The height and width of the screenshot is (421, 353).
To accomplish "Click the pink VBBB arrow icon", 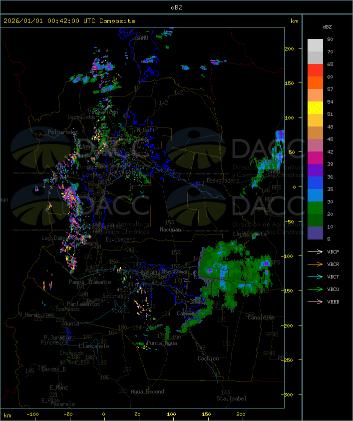I will [x=315, y=302].
